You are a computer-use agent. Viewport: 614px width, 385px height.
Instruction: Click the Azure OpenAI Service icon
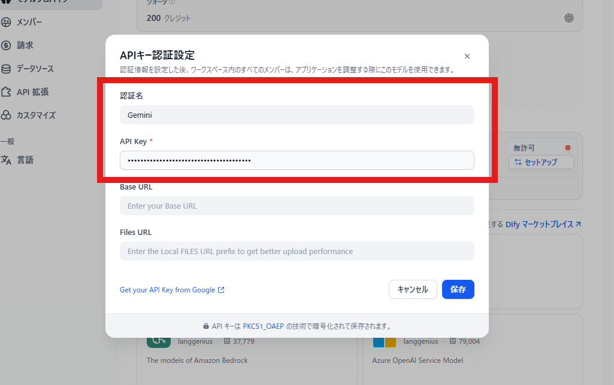tap(384, 341)
